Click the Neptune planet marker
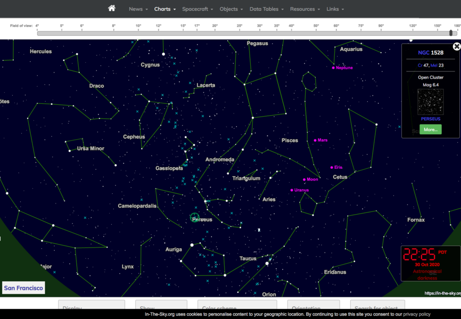The height and width of the screenshot is (319, 461). [333, 68]
